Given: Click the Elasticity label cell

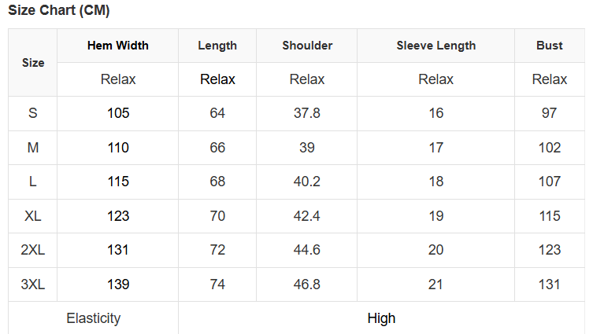Looking at the screenshot, I should click(94, 318).
